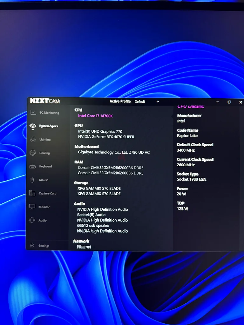Select Ethernet under Network
Screen dimensions: 244x325
[x=84, y=247]
